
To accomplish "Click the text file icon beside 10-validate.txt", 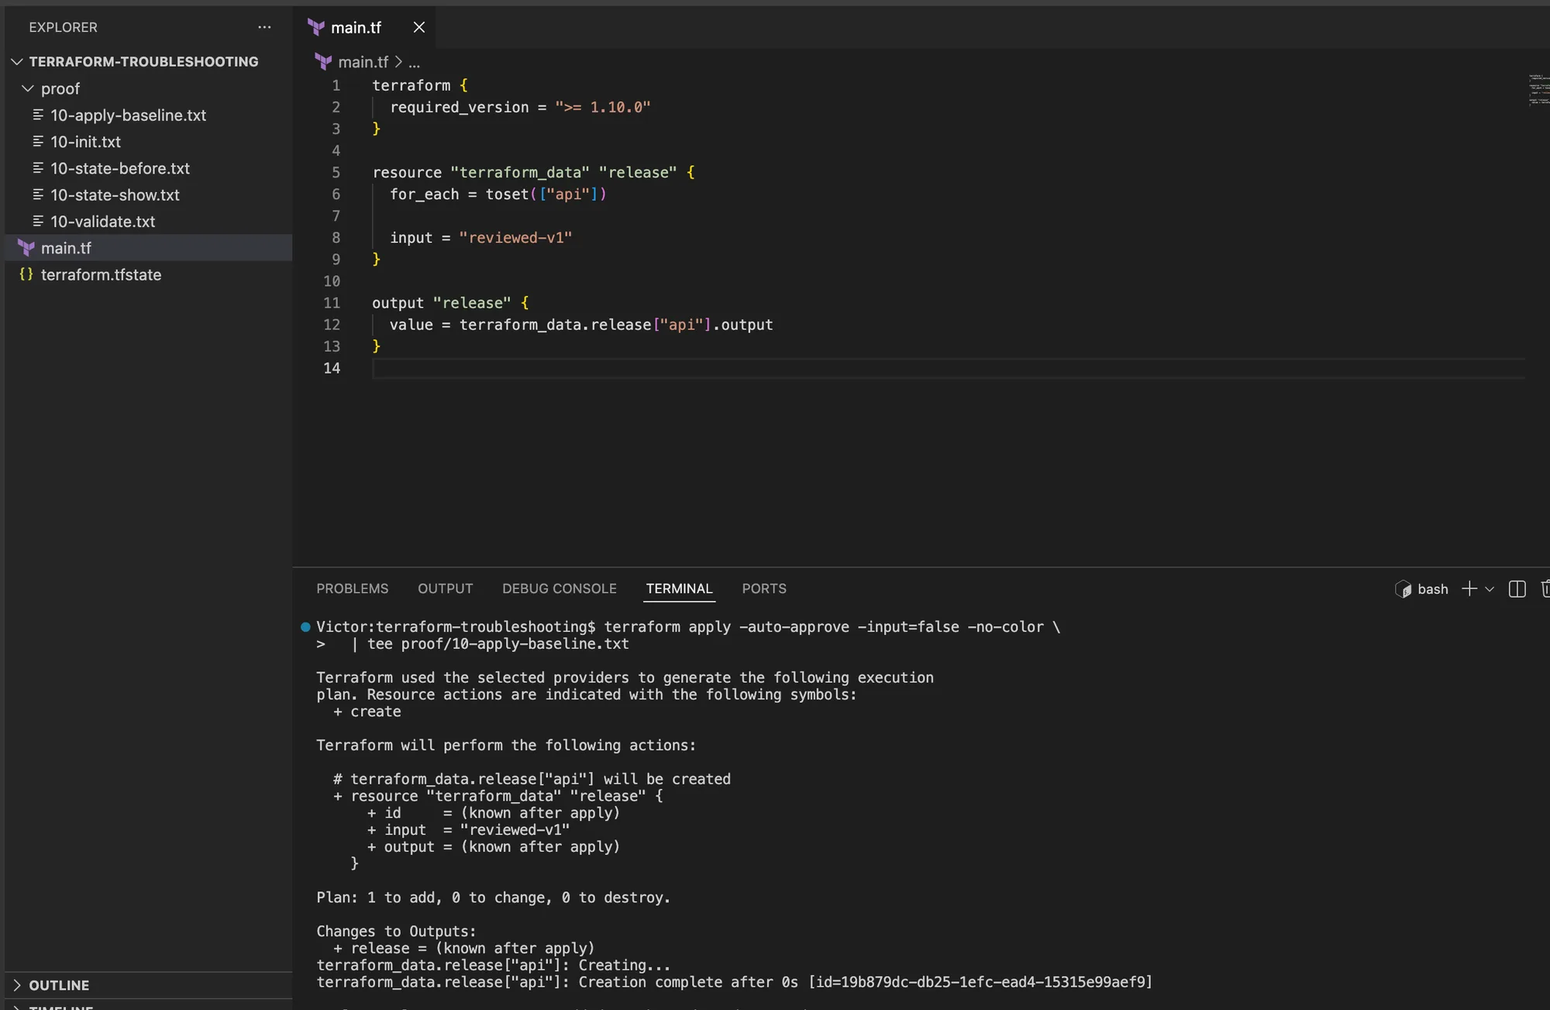I will click(38, 221).
